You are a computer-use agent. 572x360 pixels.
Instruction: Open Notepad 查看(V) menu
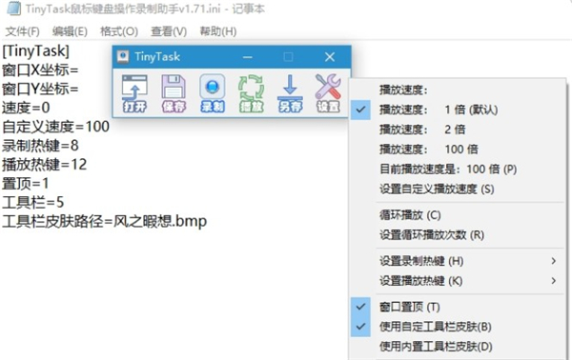pos(169,31)
